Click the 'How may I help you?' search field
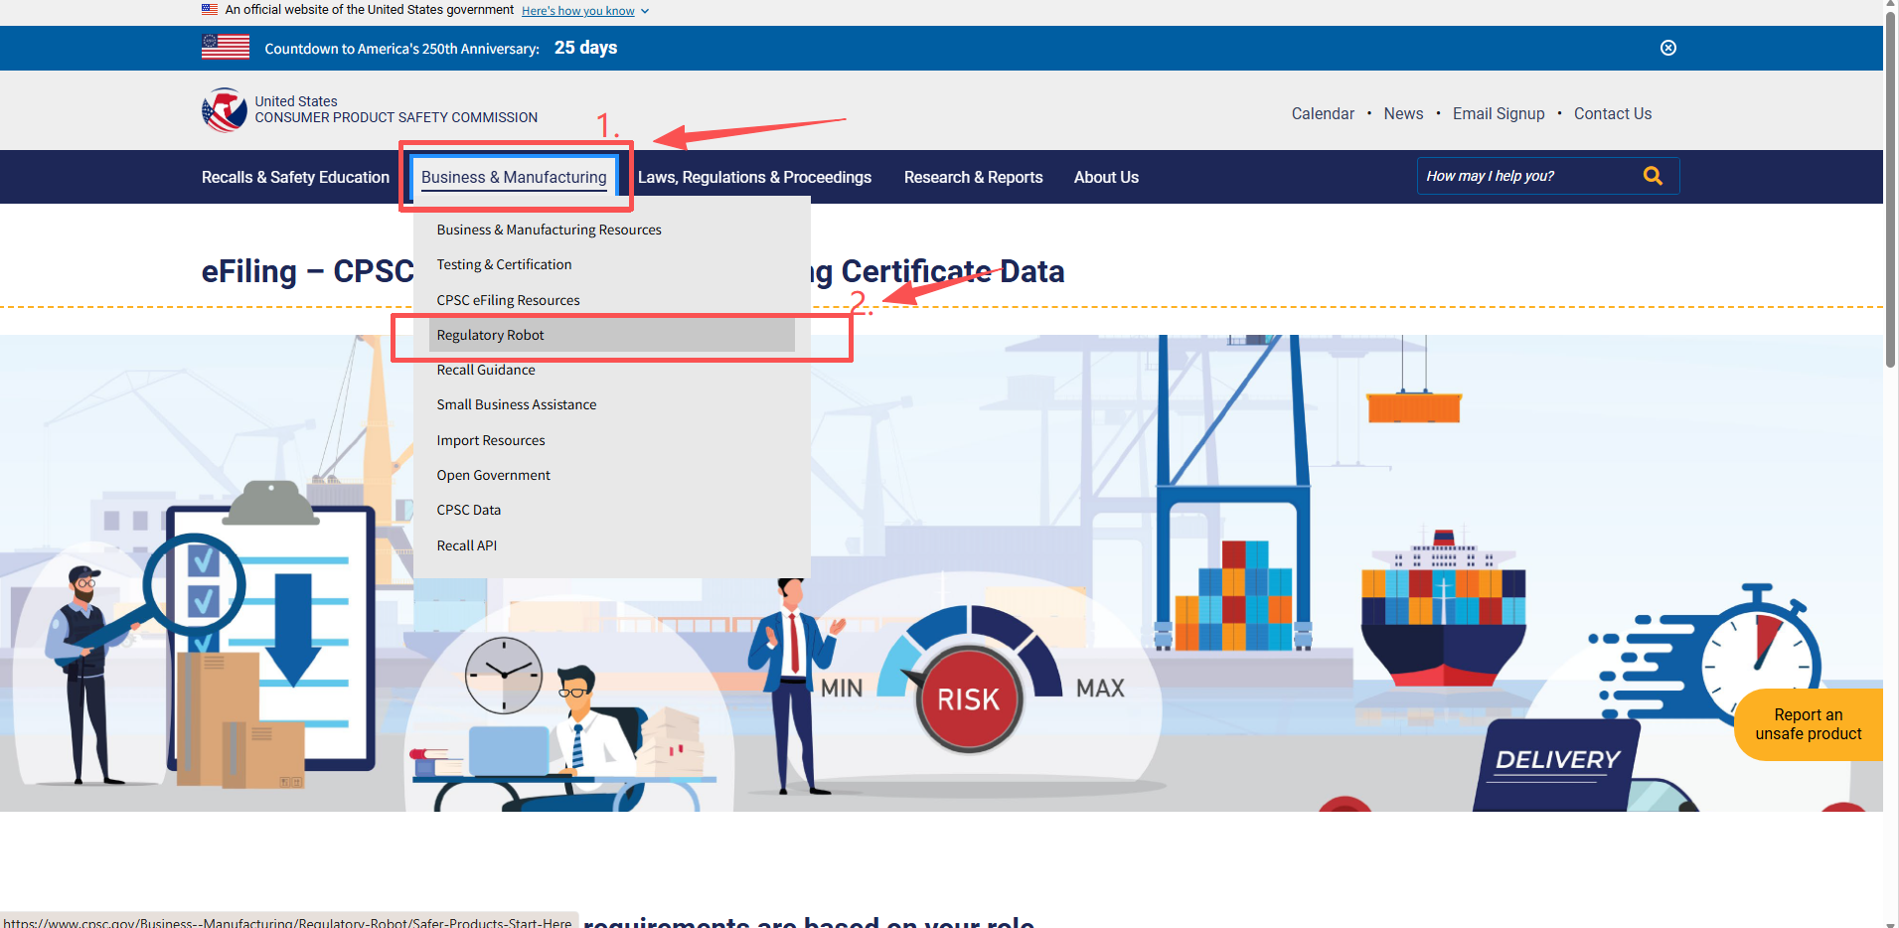This screenshot has height=928, width=1899. pyautogui.click(x=1528, y=176)
